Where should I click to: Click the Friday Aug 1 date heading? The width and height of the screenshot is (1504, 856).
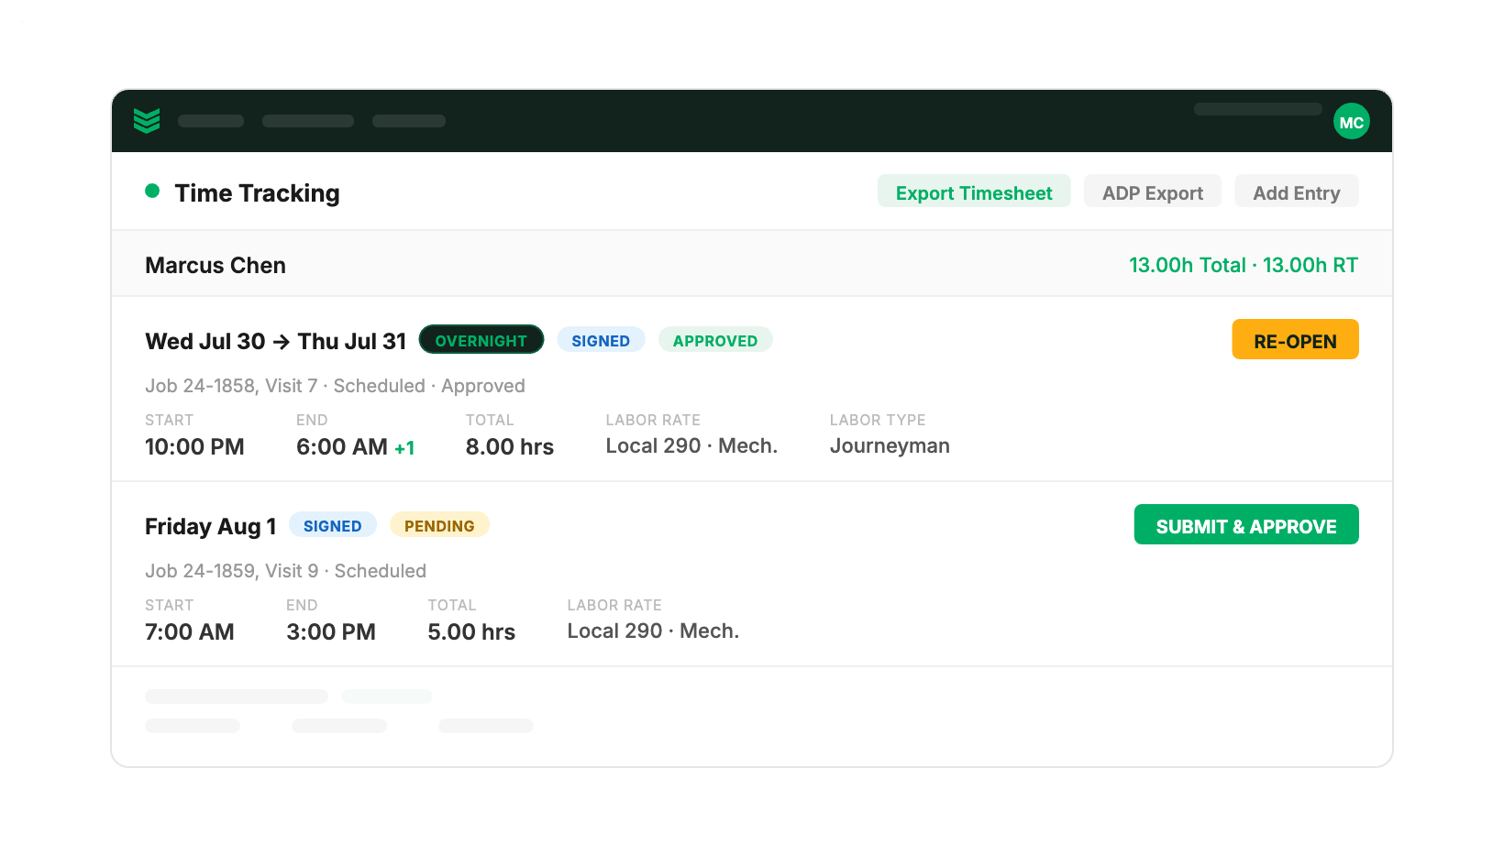click(x=210, y=526)
